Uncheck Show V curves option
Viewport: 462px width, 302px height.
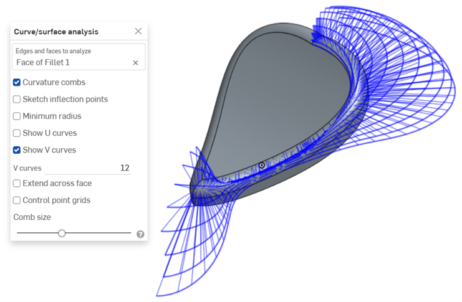pos(17,150)
